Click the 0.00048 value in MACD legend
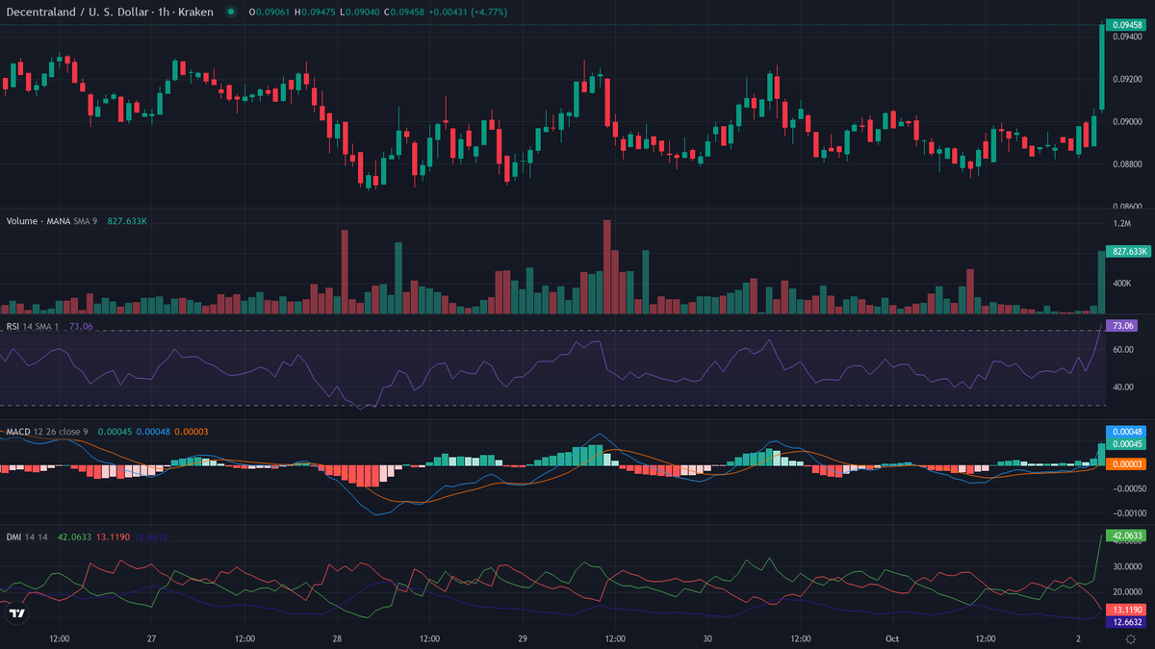 (153, 432)
